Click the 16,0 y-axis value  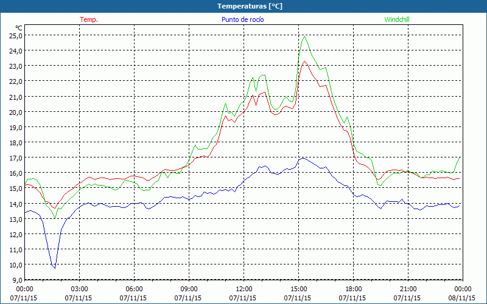pyautogui.click(x=16, y=173)
